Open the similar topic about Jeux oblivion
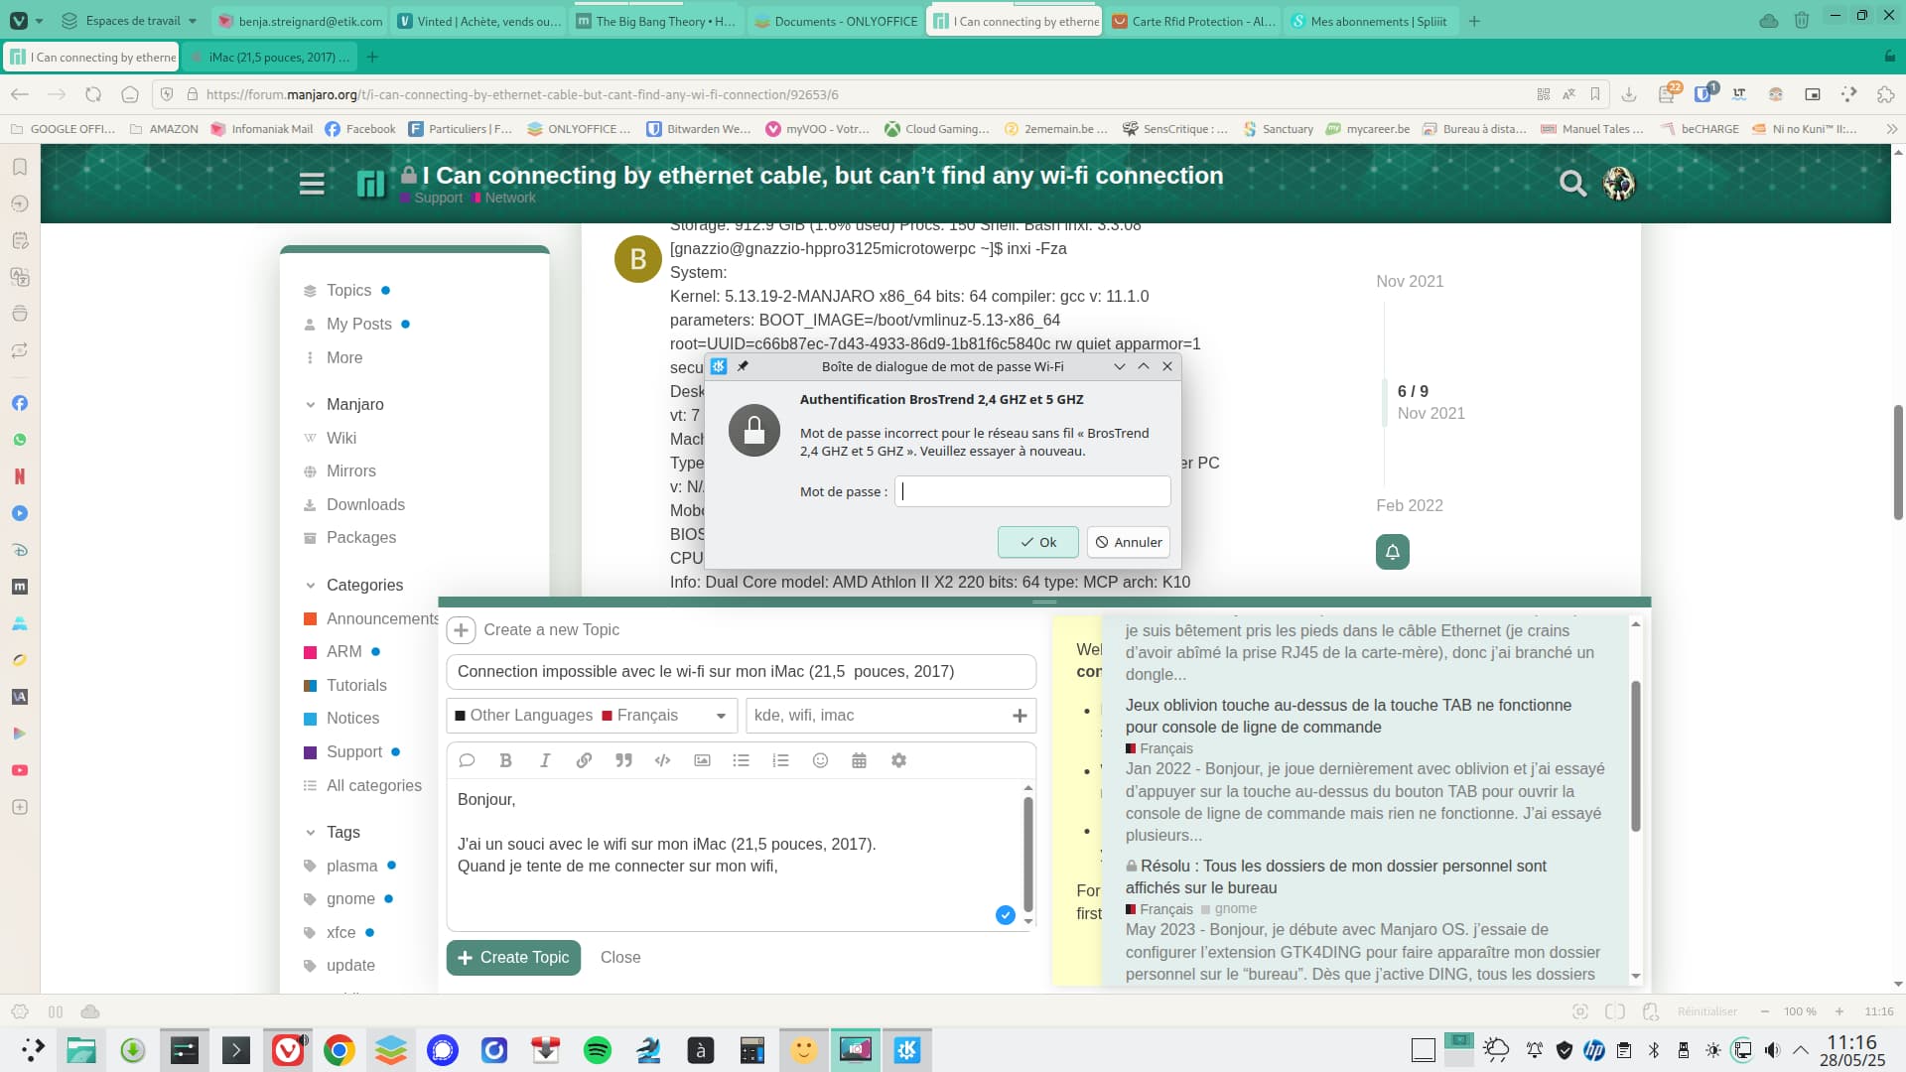The height and width of the screenshot is (1072, 1906). coord(1349,716)
